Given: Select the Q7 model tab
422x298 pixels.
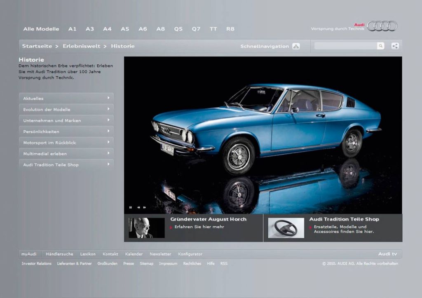Looking at the screenshot, I should tap(196, 29).
